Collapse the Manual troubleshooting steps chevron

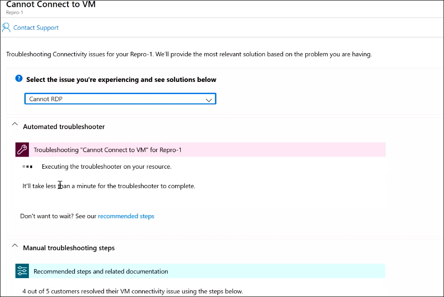point(15,246)
